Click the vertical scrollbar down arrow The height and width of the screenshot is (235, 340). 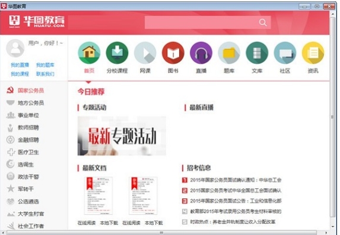coord(333,227)
